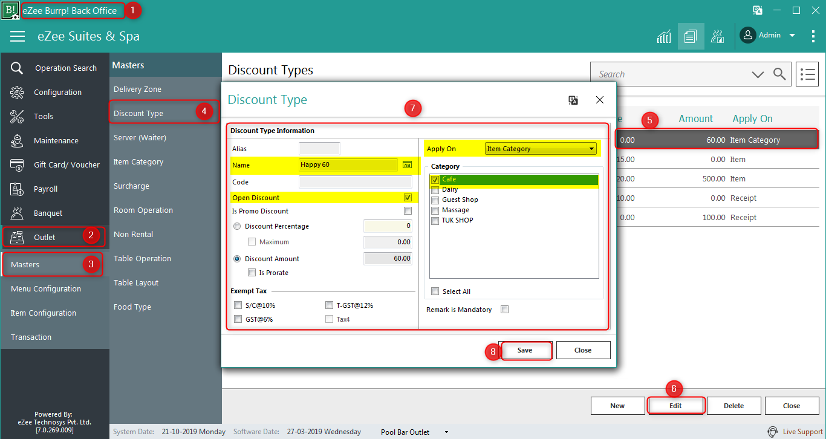Open the Configuration gear icon in sidebar

coord(17,93)
